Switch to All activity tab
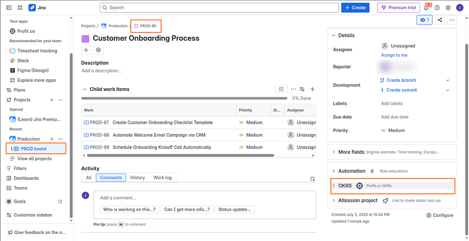 tap(89, 177)
